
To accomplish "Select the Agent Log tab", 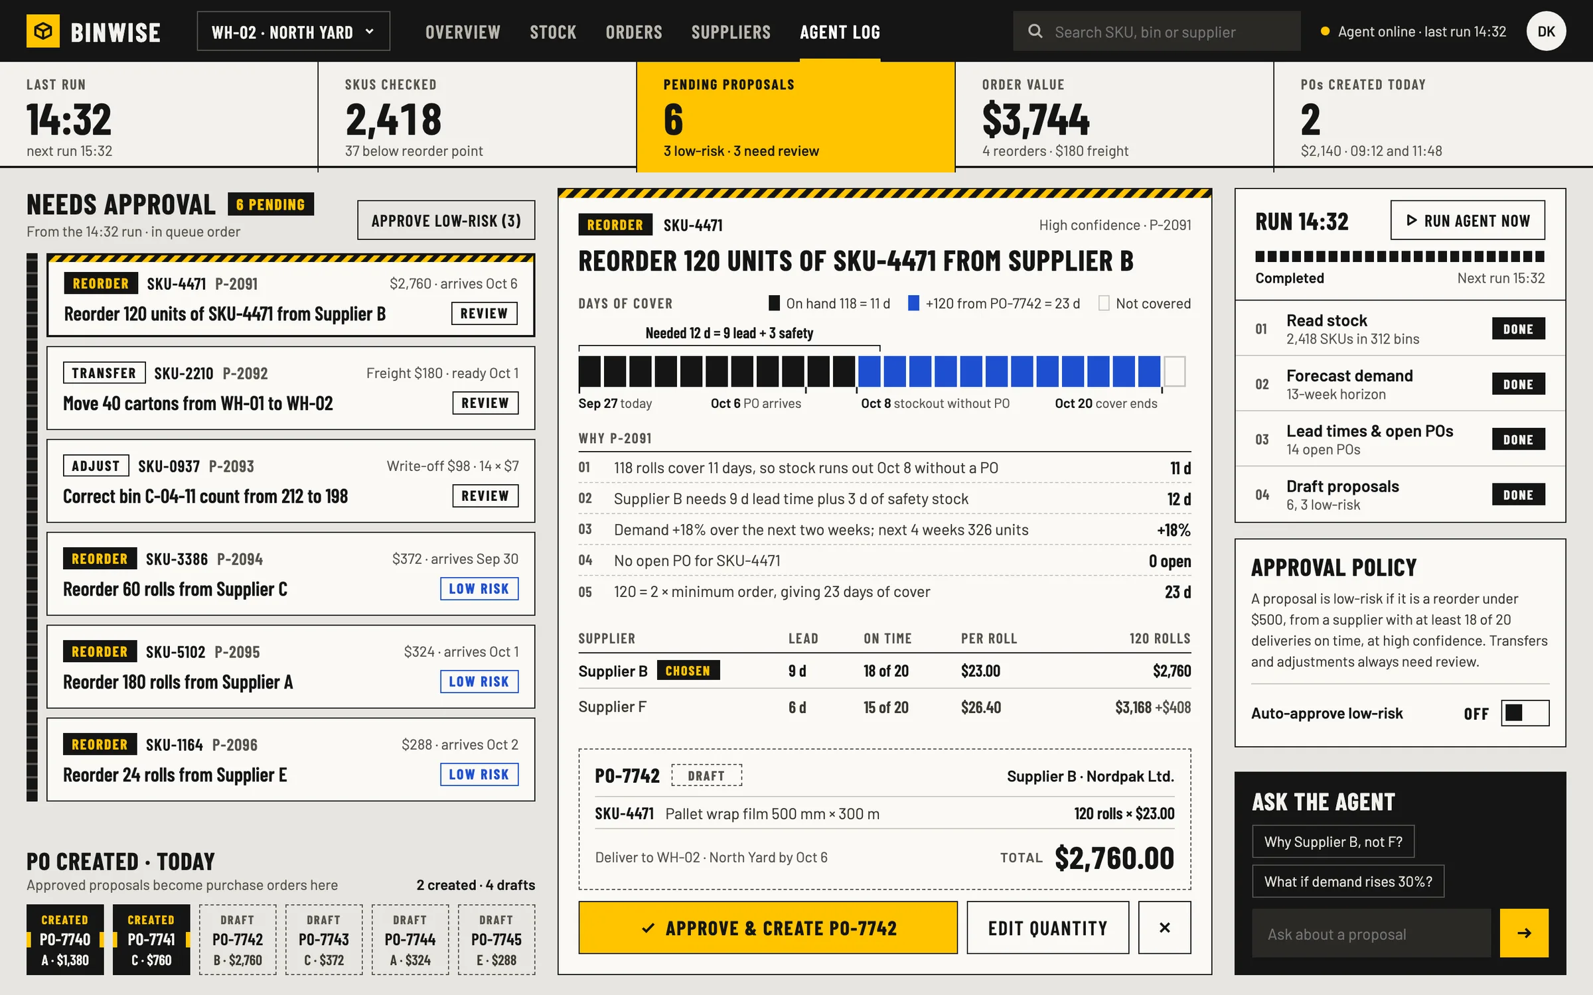I will 840,32.
